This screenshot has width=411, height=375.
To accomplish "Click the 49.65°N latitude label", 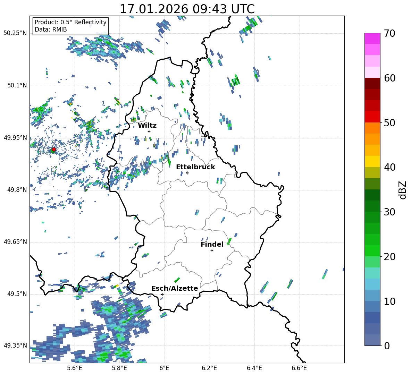I will [15, 242].
